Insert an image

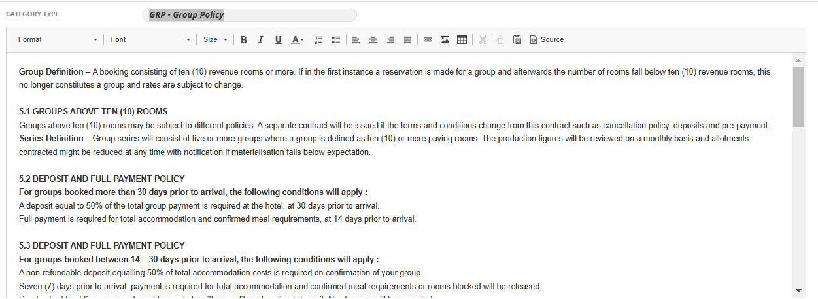pyautogui.click(x=445, y=40)
